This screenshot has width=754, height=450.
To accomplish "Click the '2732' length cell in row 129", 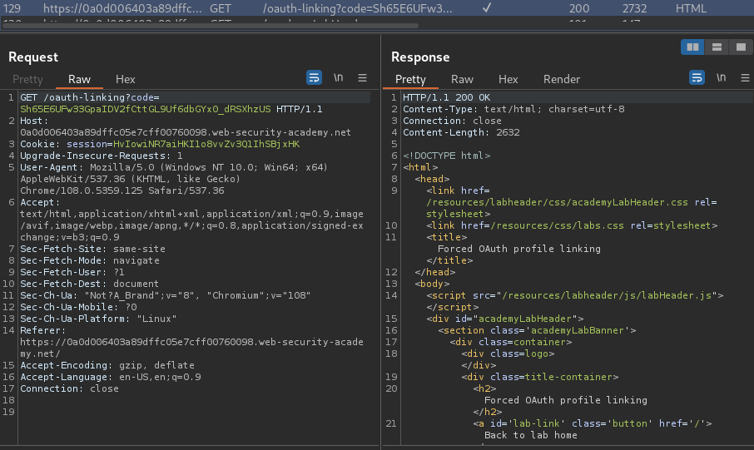I will [635, 8].
